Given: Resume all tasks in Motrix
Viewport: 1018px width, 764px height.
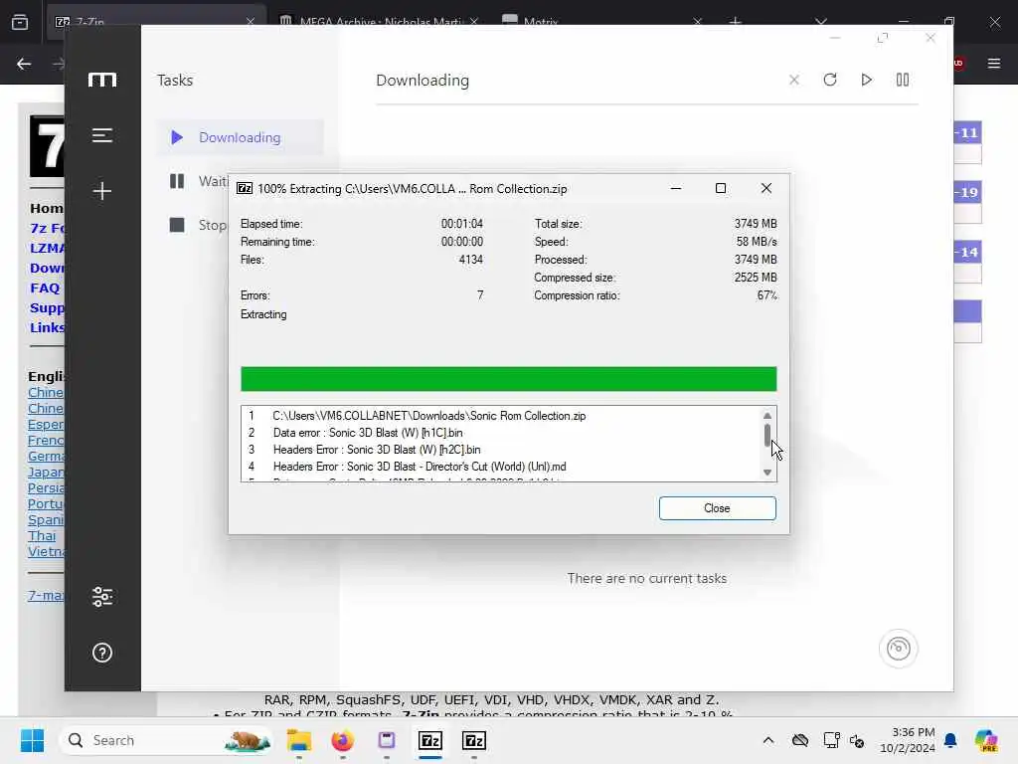Looking at the screenshot, I should click(x=866, y=80).
